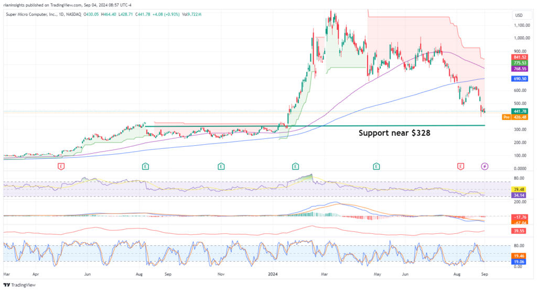
Task: Click the red 39.55 indicator value label
Action: (x=520, y=231)
